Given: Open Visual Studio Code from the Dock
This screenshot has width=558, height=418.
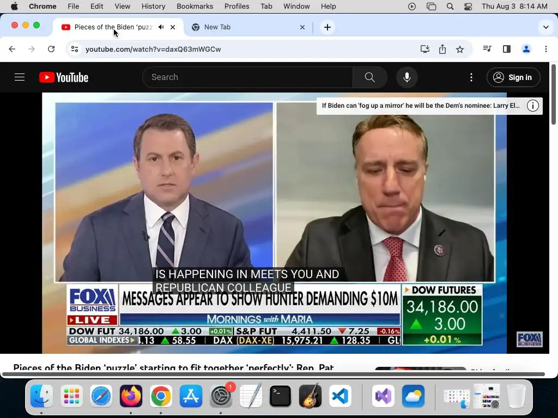Looking at the screenshot, I should (x=340, y=396).
